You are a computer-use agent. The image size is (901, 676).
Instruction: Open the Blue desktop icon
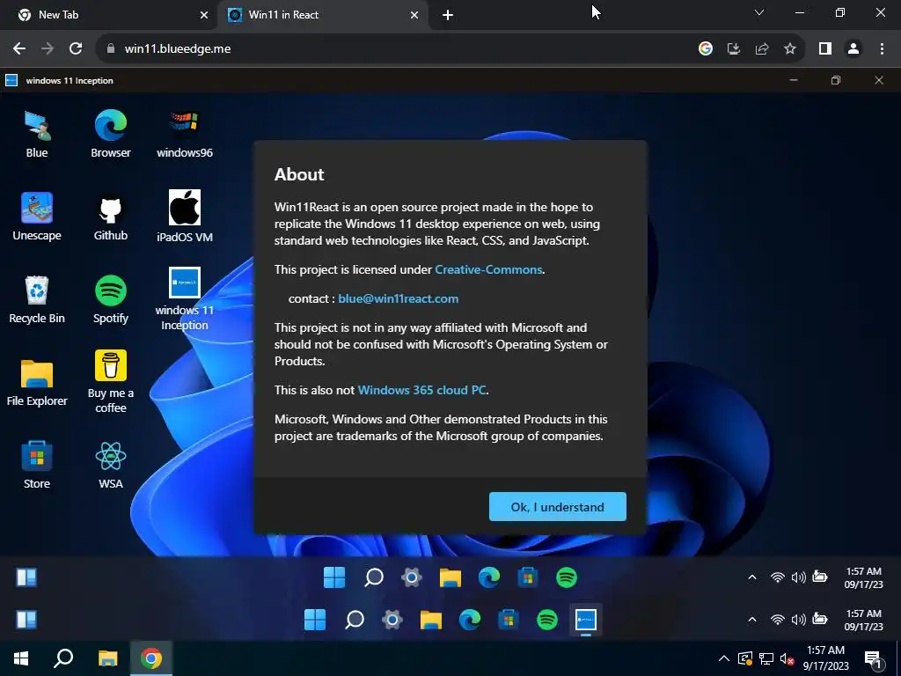tap(37, 134)
